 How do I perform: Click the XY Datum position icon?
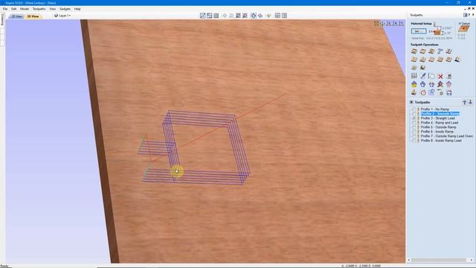tap(463, 28)
